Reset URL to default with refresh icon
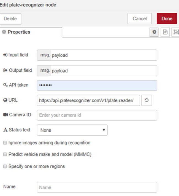This screenshot has width=179, height=196. pyautogui.click(x=147, y=100)
